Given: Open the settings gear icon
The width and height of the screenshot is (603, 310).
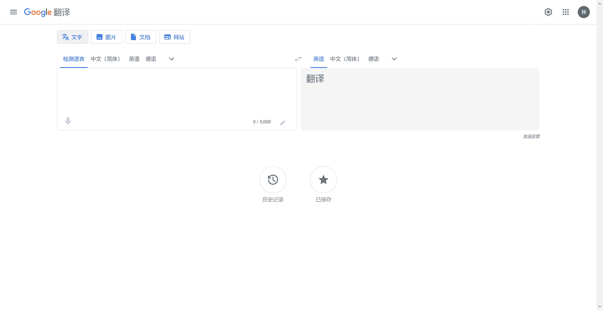Looking at the screenshot, I should click(x=548, y=12).
